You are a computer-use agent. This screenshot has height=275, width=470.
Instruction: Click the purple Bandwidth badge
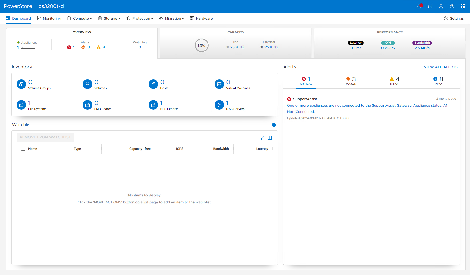(422, 43)
